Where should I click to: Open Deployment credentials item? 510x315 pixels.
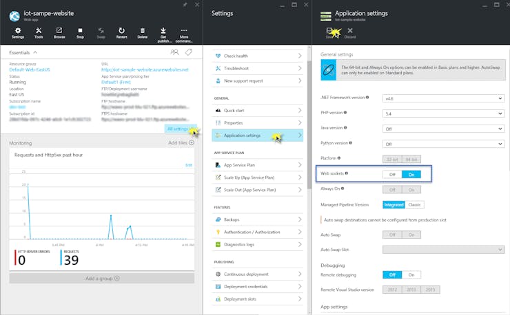pyautogui.click(x=257, y=286)
